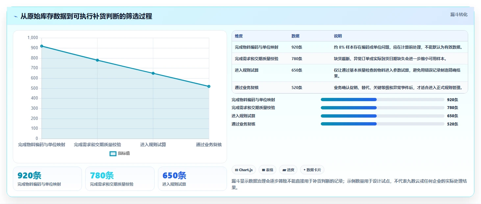Click table cell 通过业务复核
481x204 pixels.
click(x=247, y=88)
